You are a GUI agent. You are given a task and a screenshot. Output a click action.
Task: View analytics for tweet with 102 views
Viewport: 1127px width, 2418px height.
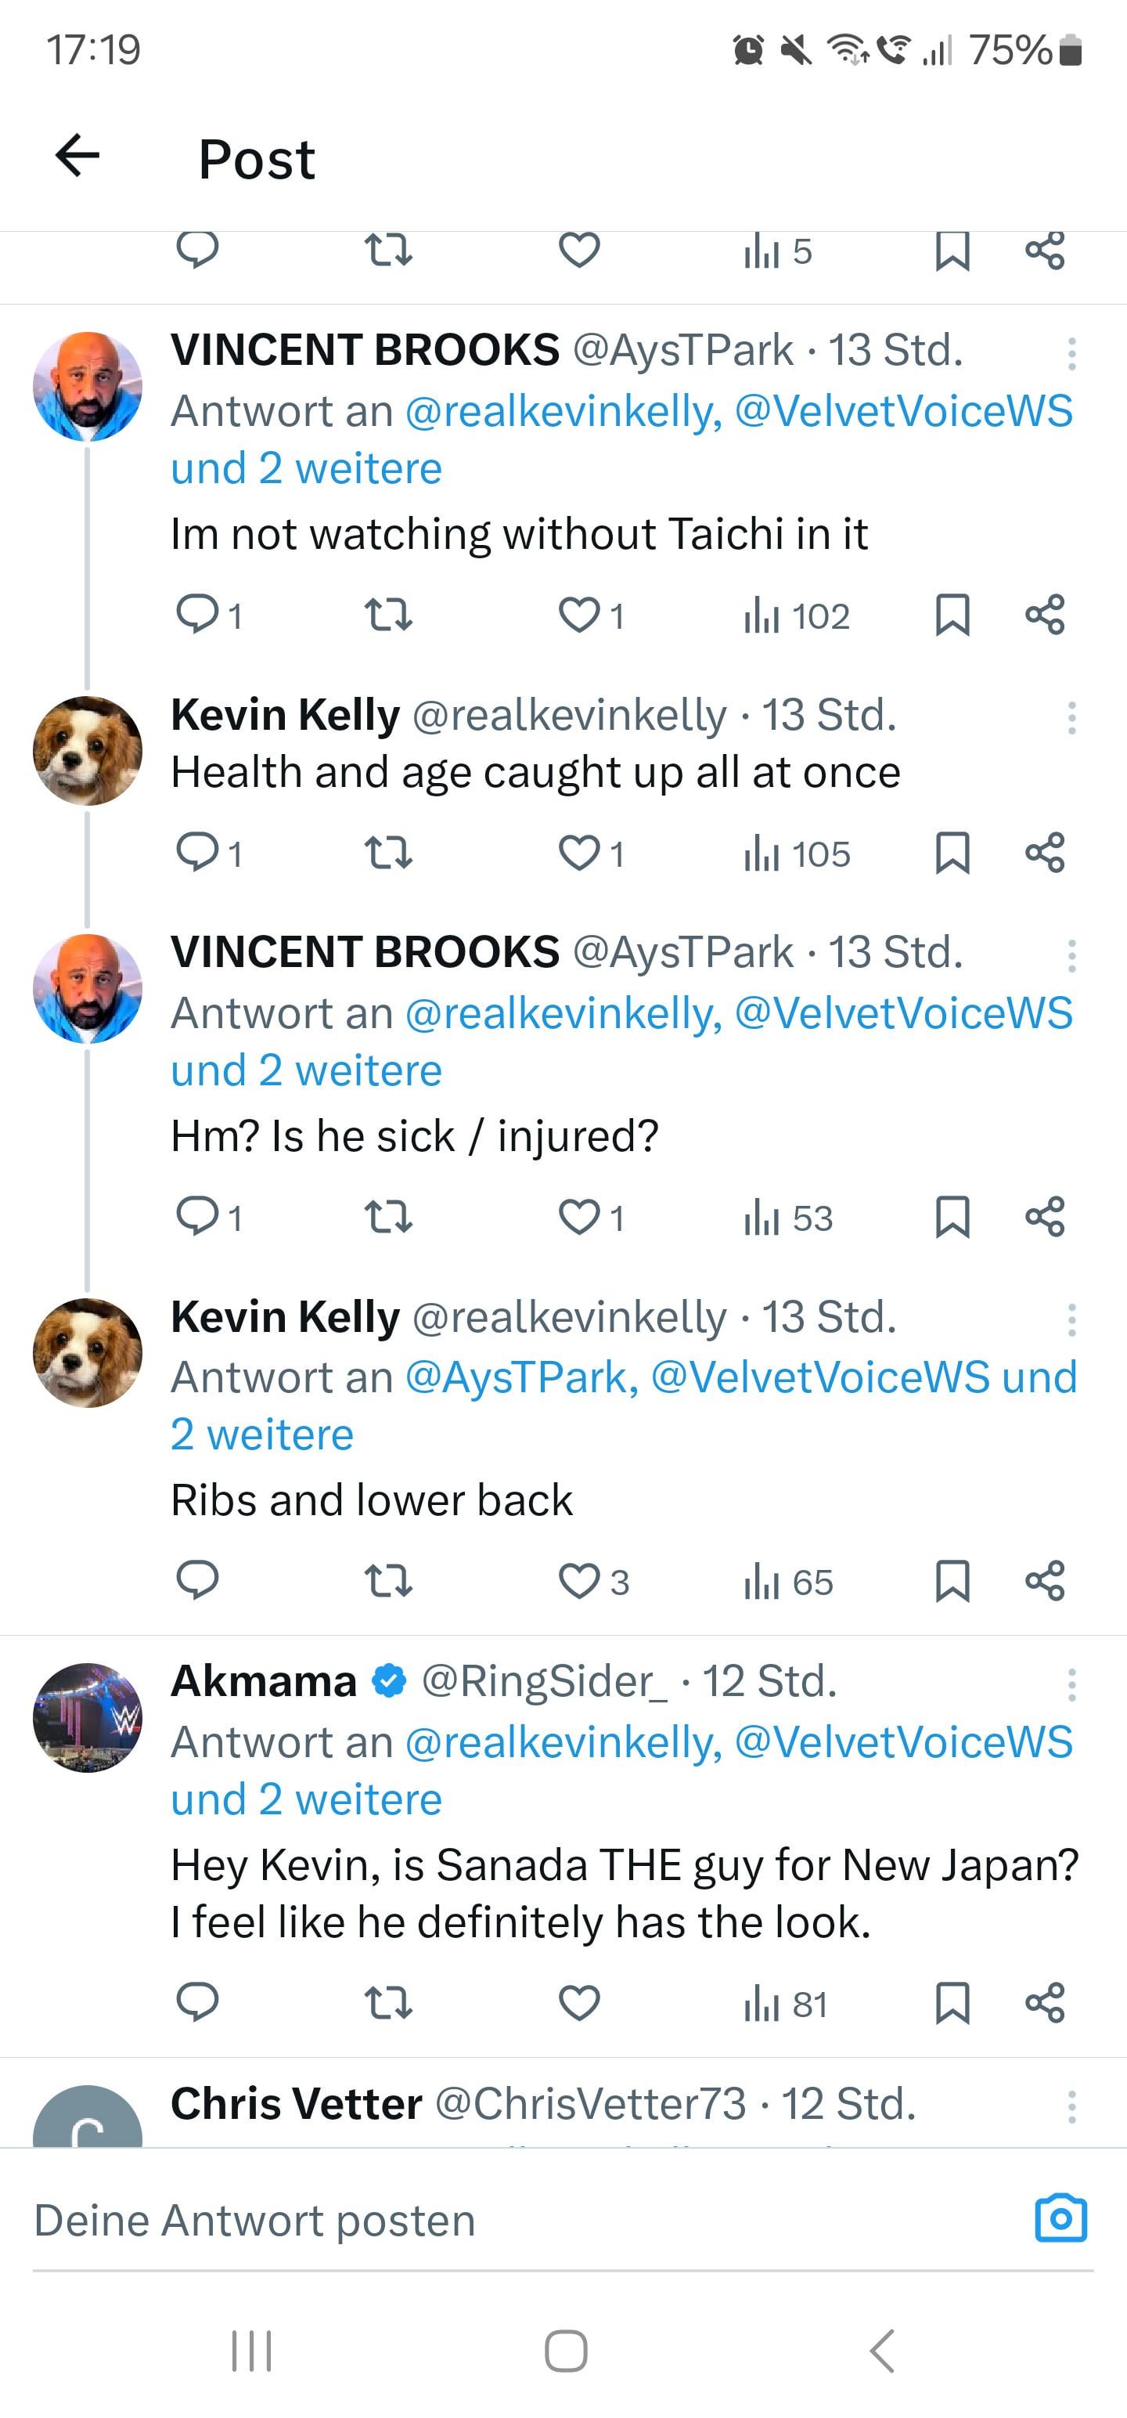tap(796, 615)
